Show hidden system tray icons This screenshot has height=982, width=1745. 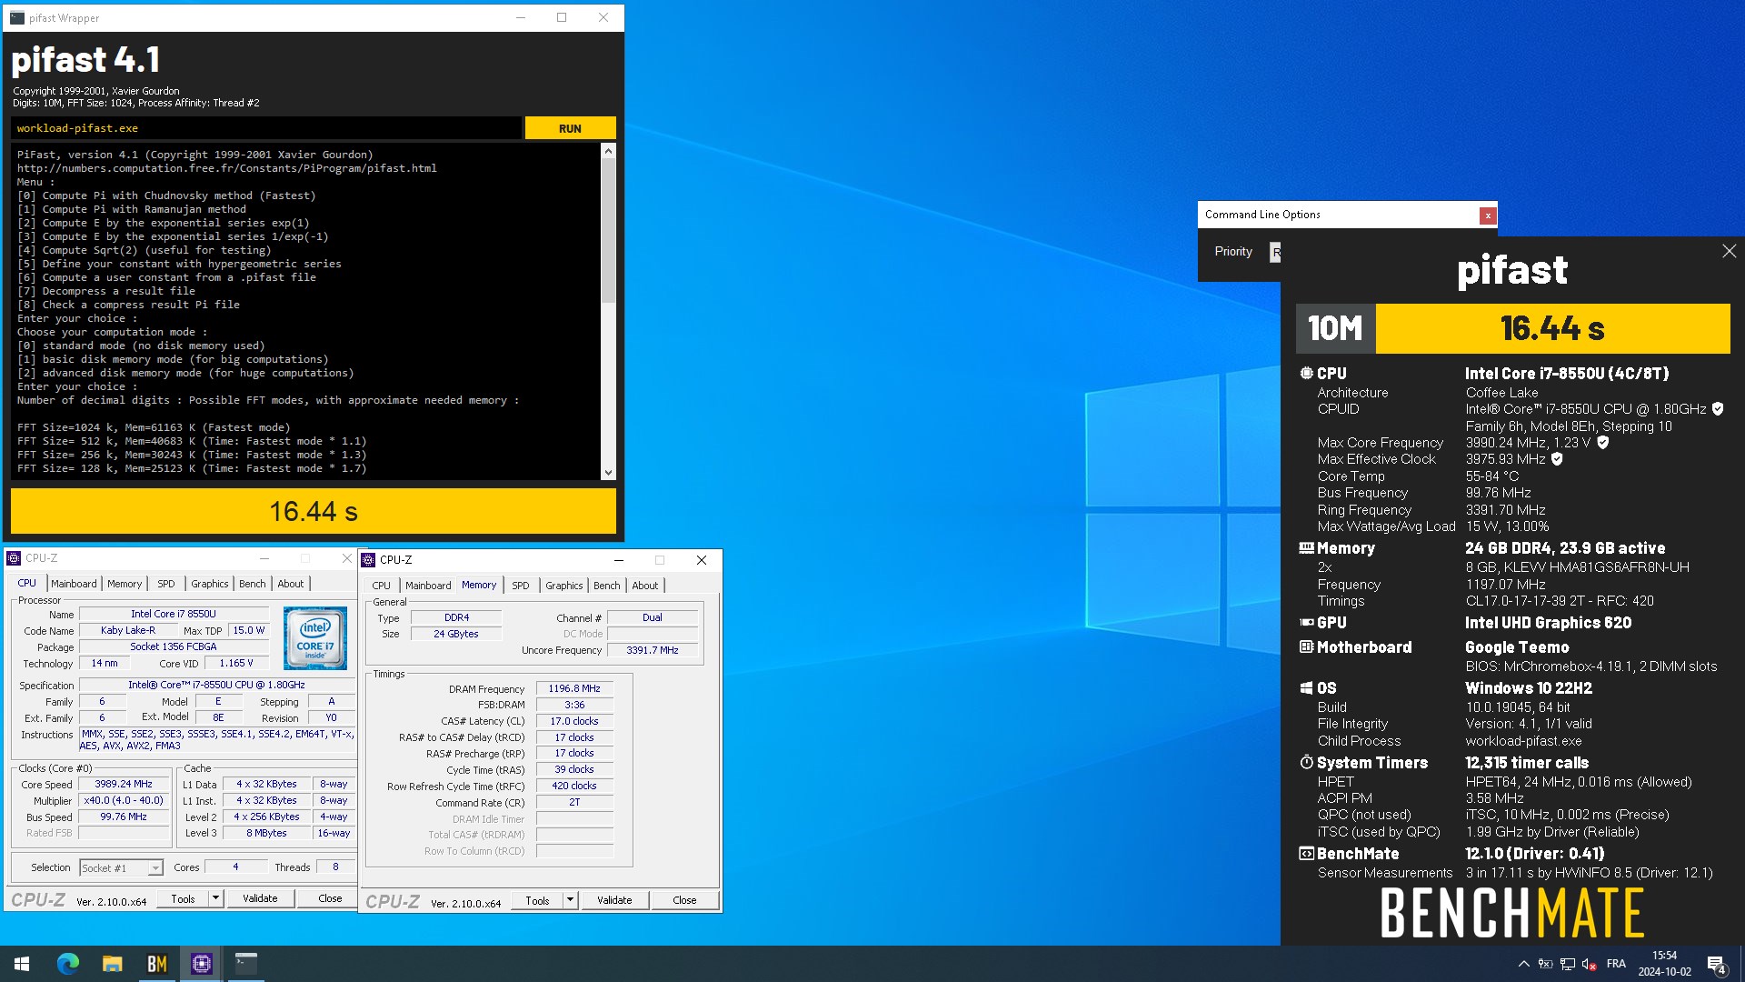tap(1523, 964)
